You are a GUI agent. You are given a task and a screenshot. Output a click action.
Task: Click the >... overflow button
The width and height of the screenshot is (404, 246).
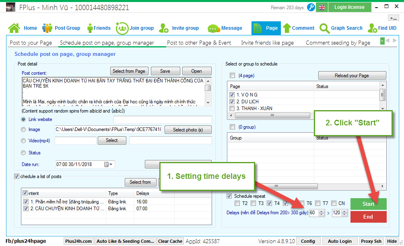(x=394, y=18)
